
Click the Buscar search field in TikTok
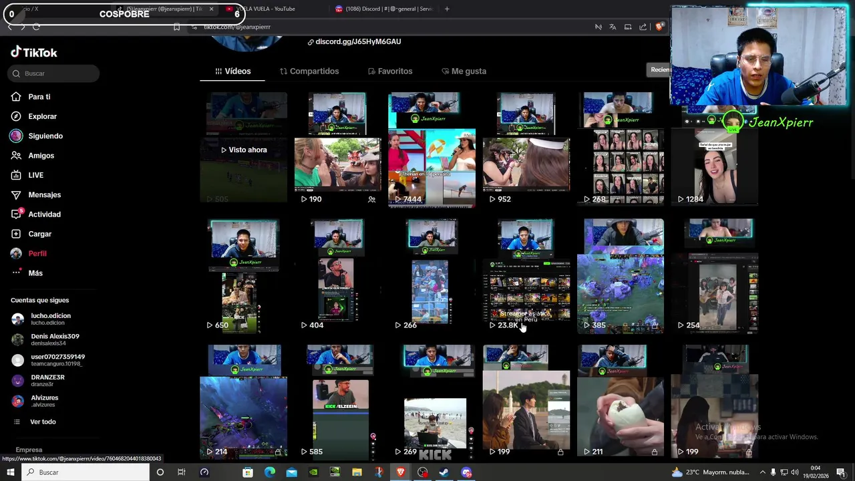(54, 73)
